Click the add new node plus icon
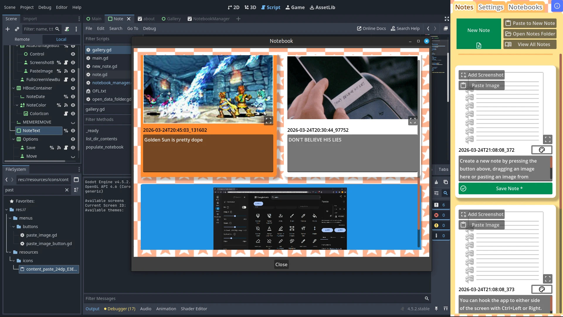Viewport: 563px width, 317px height. tap(8, 29)
